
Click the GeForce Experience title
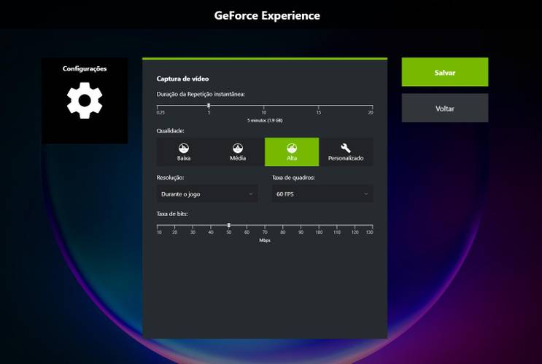[267, 15]
